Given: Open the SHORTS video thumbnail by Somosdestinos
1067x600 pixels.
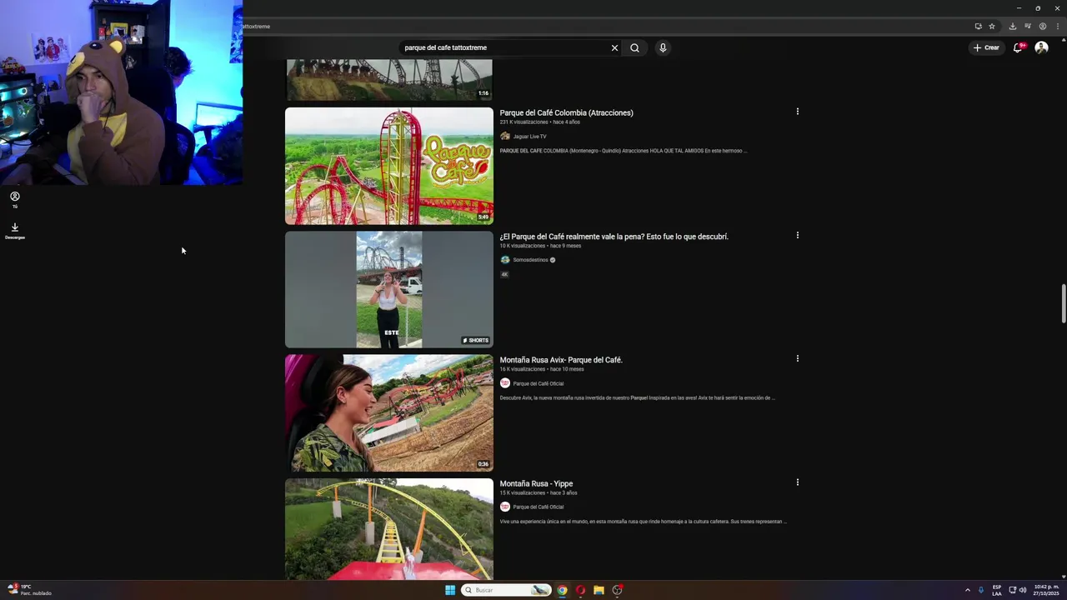Looking at the screenshot, I should 389,289.
